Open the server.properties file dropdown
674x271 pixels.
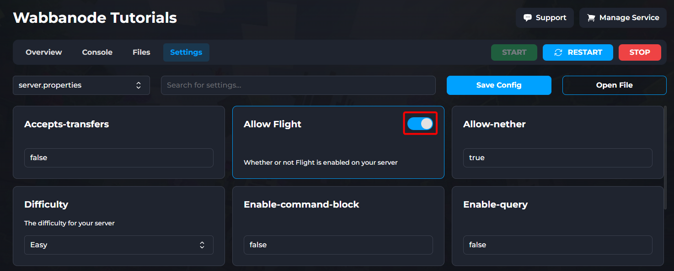81,85
